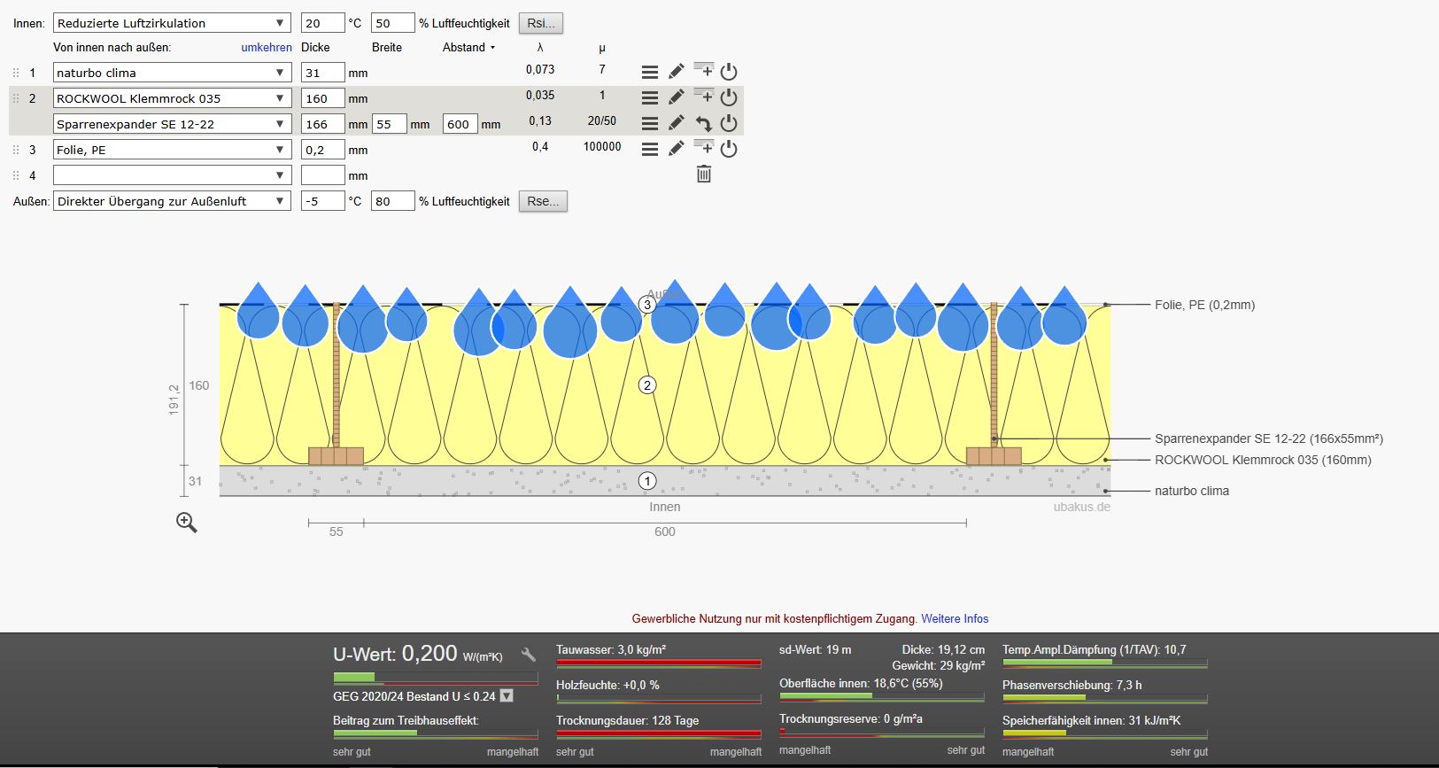This screenshot has width=1439, height=768.
Task: Delete empty layer 4 with trash icon
Action: [x=704, y=175]
